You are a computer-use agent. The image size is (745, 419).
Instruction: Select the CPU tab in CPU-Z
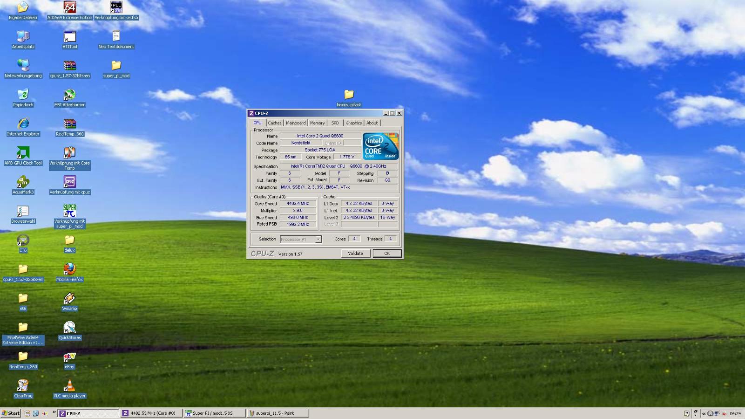tap(257, 123)
